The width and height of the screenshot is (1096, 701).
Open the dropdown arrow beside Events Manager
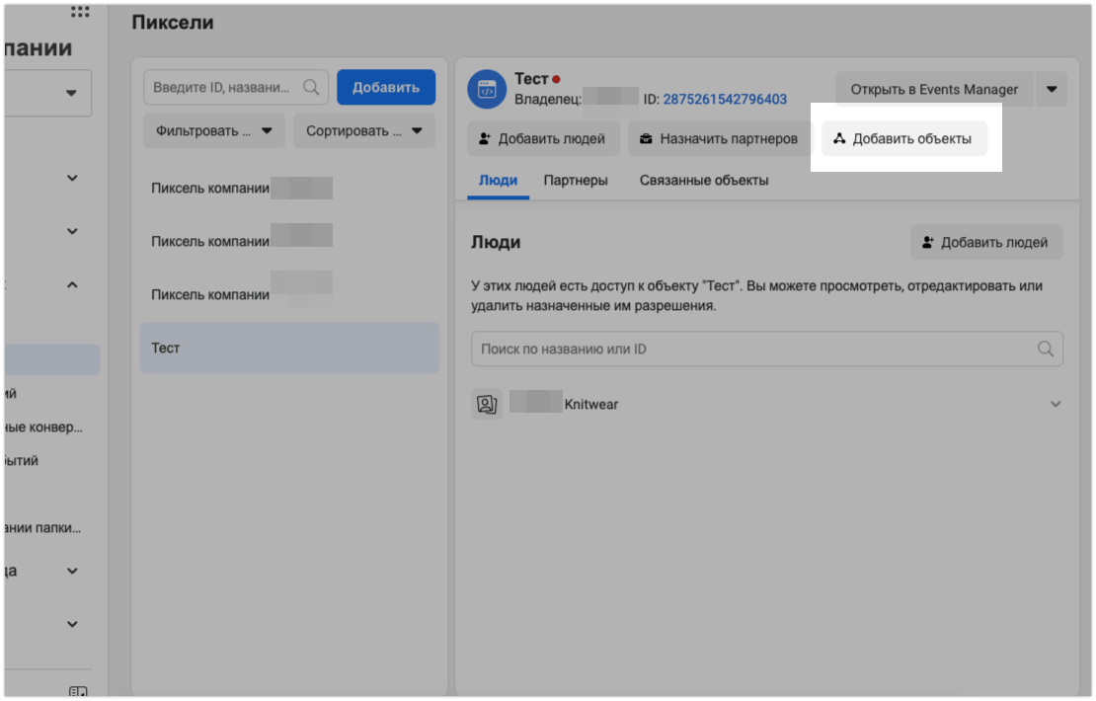point(1051,90)
